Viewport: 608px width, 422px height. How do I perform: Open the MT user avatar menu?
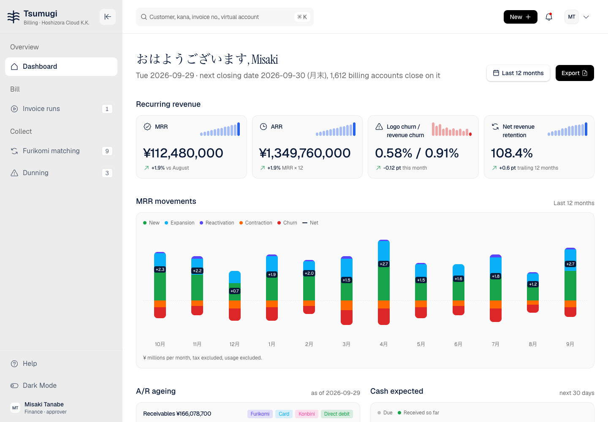click(x=572, y=17)
